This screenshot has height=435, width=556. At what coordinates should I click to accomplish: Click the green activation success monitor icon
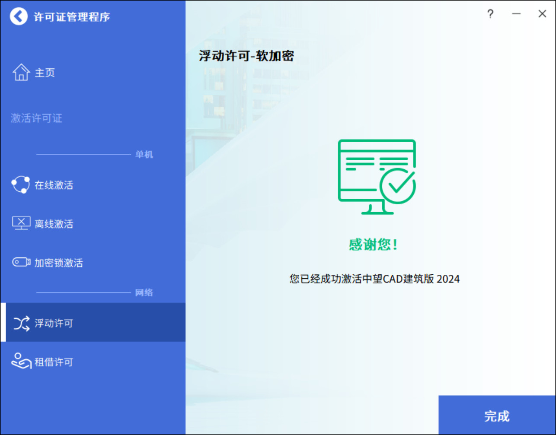376,177
